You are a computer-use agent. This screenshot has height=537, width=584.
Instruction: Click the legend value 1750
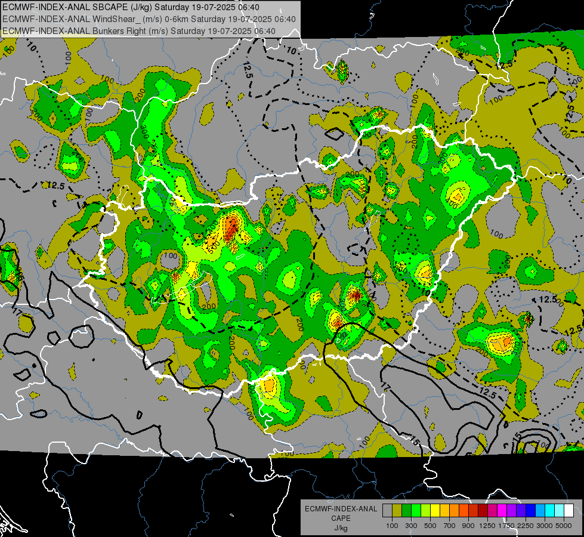506,526
